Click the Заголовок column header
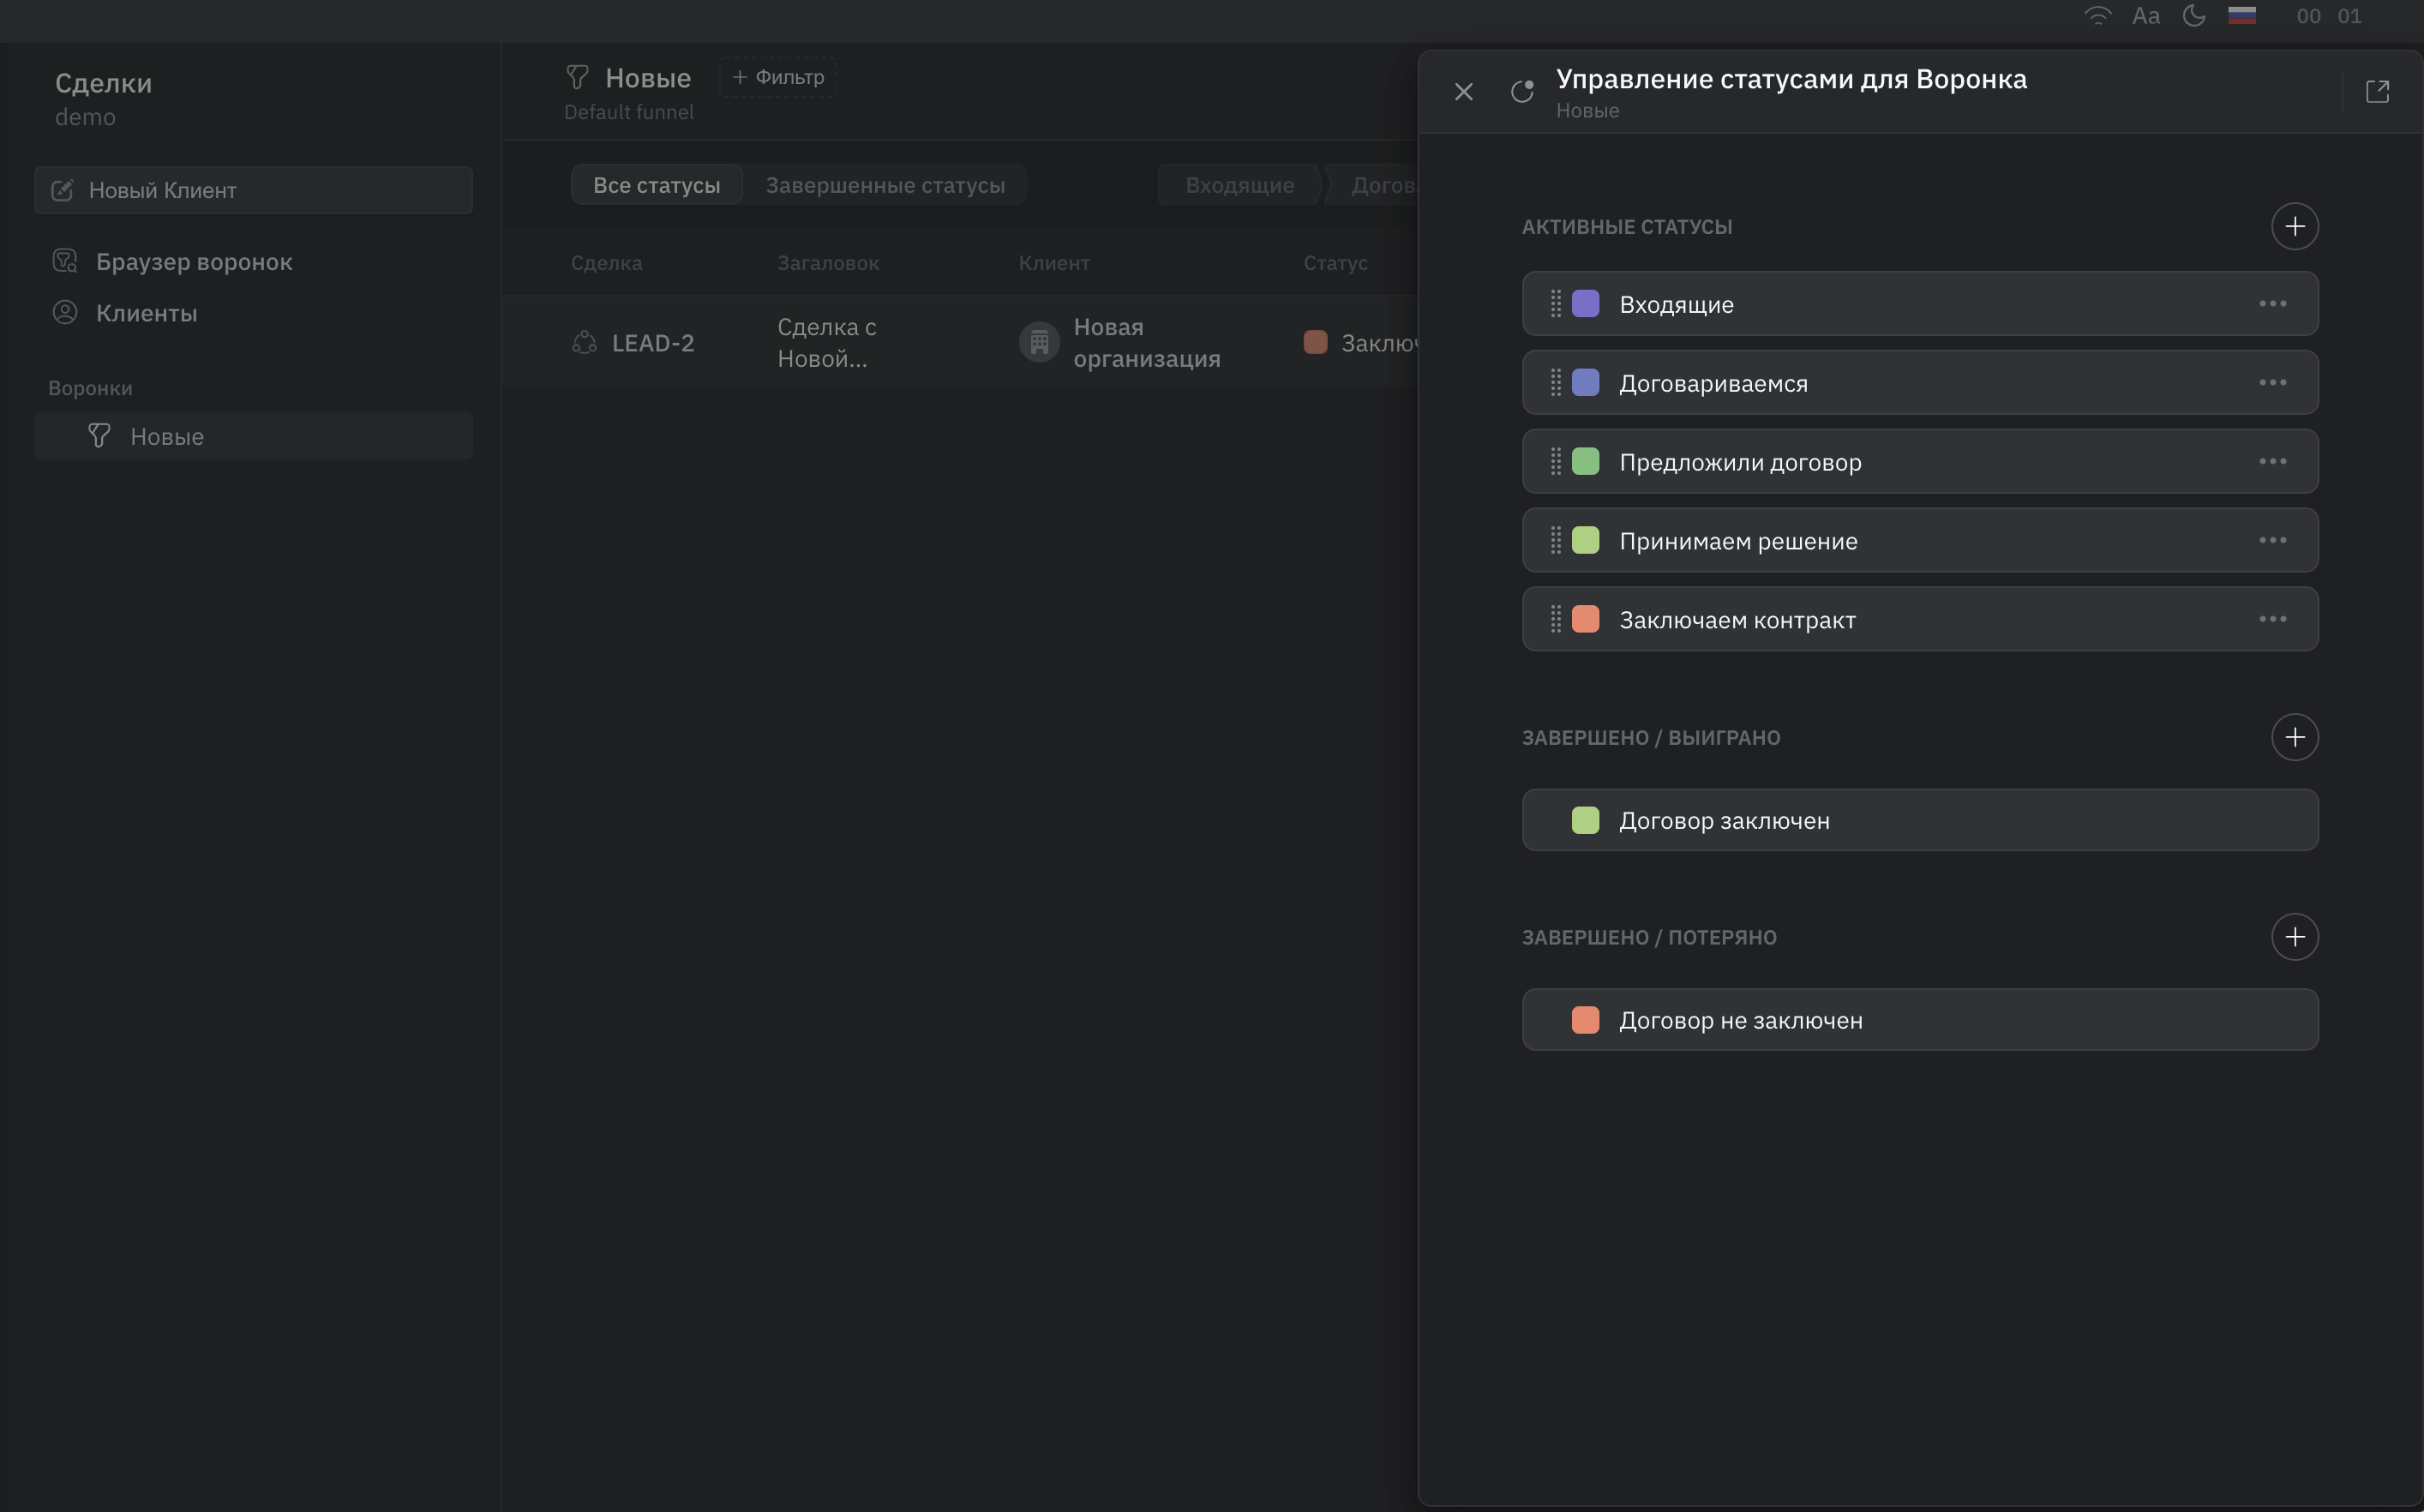Image resolution: width=2424 pixels, height=1512 pixels. [828, 263]
